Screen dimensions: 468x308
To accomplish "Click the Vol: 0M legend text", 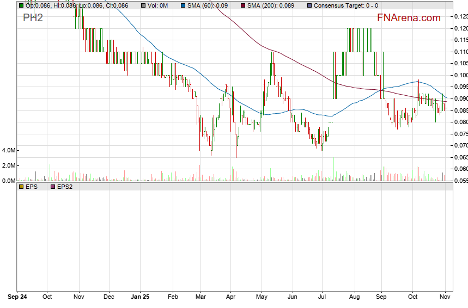I will pos(159,5).
